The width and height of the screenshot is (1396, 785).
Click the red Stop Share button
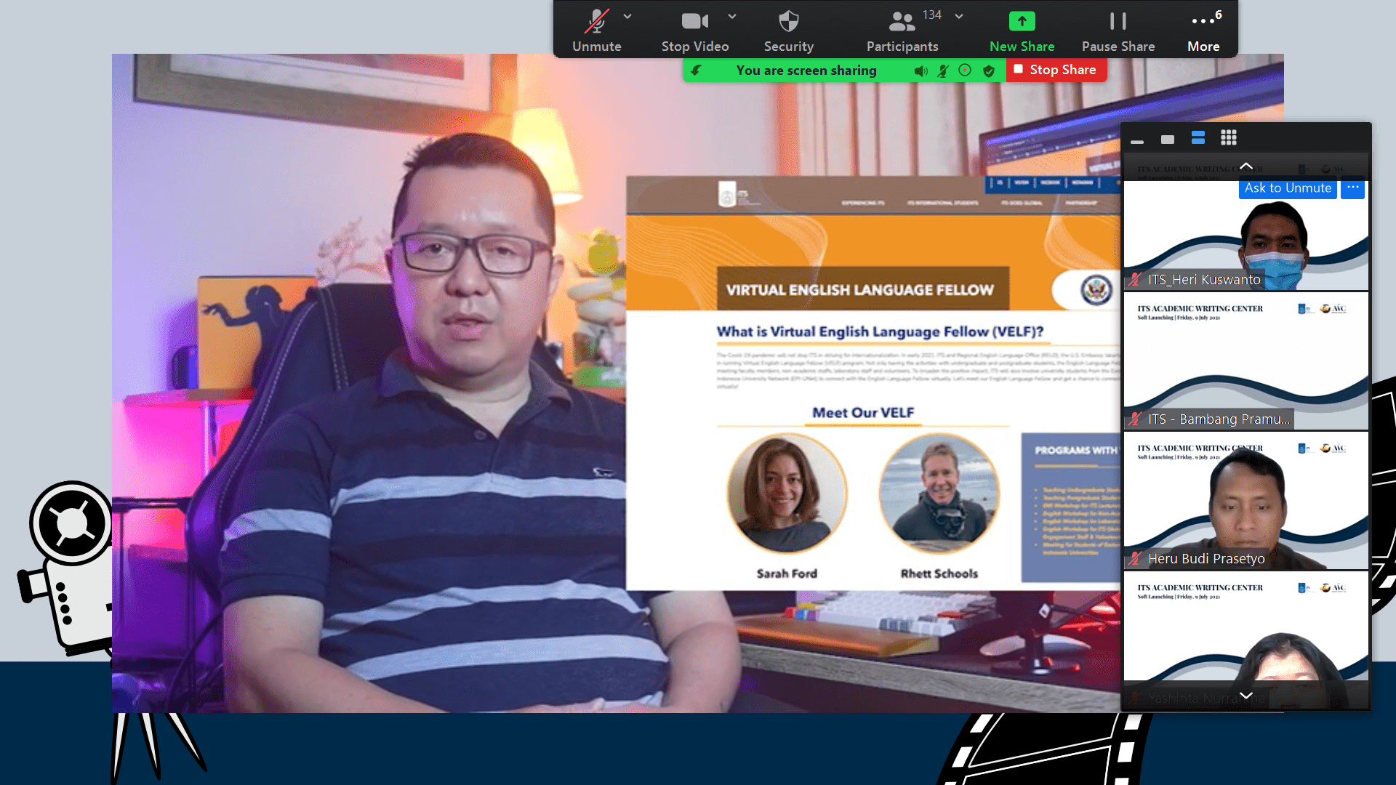pyautogui.click(x=1056, y=70)
